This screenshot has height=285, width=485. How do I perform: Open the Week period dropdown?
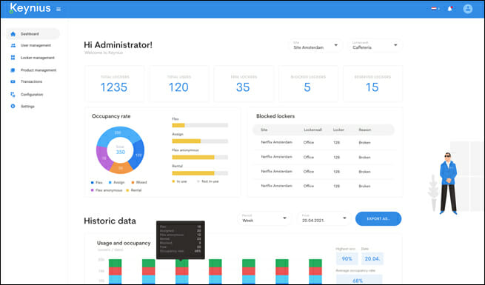pyautogui.click(x=264, y=218)
